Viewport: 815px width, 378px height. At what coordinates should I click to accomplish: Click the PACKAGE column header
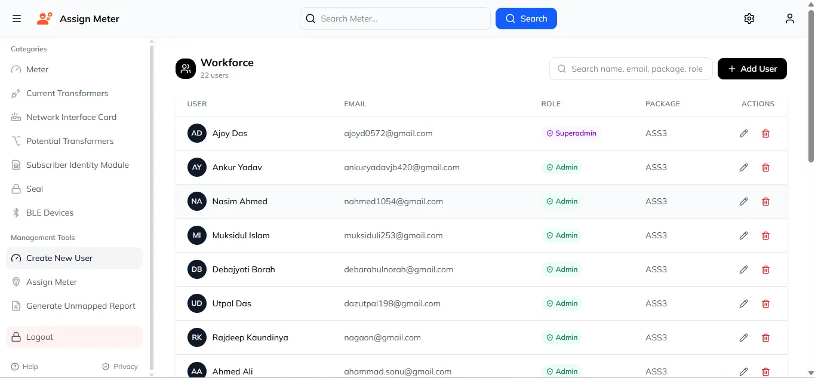tap(663, 104)
